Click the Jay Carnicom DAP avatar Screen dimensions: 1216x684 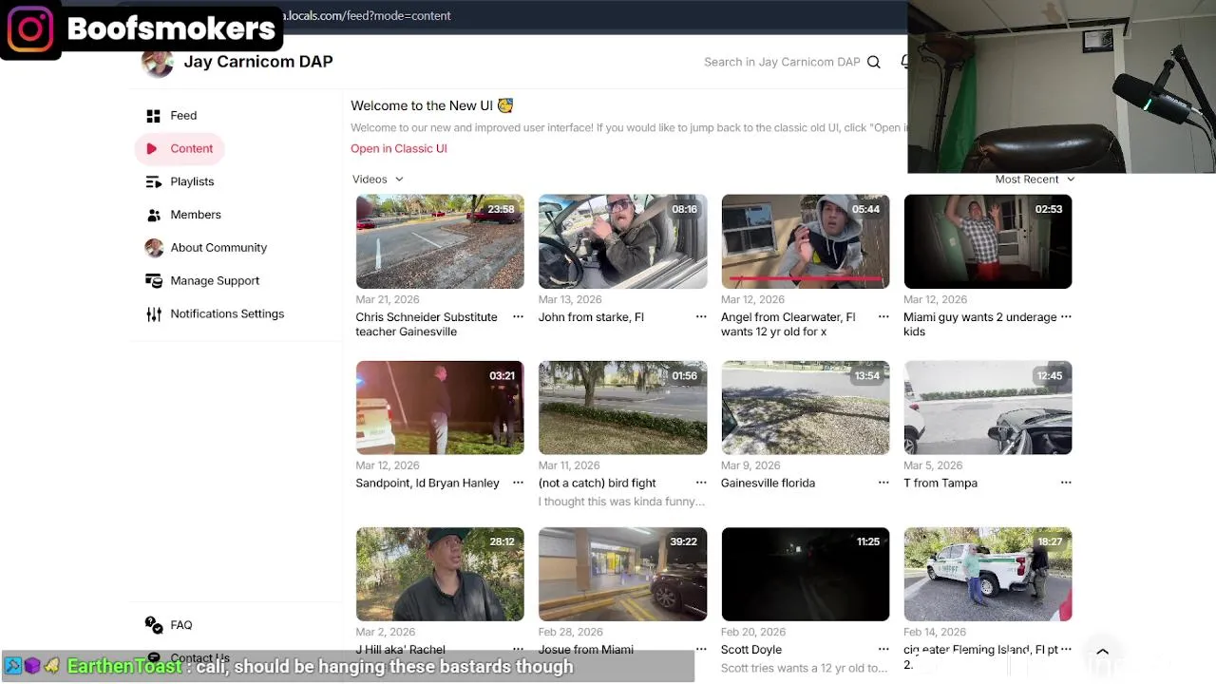(157, 62)
